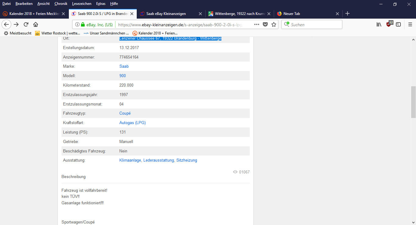Image resolution: width=416 pixels, height=225 pixels.
Task: Open the Lesezeichen menu
Action: (82, 4)
